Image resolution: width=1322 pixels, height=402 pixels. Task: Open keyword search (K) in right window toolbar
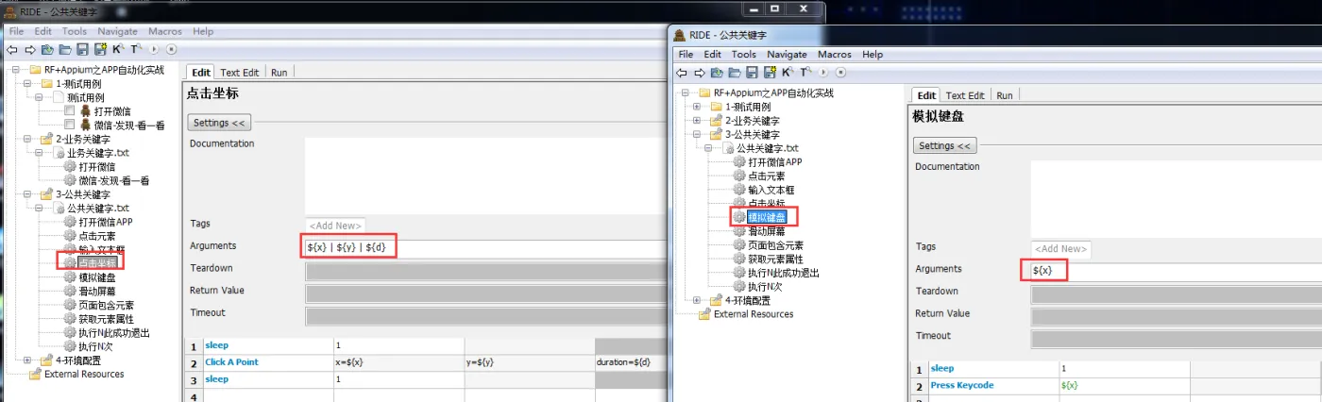point(787,73)
